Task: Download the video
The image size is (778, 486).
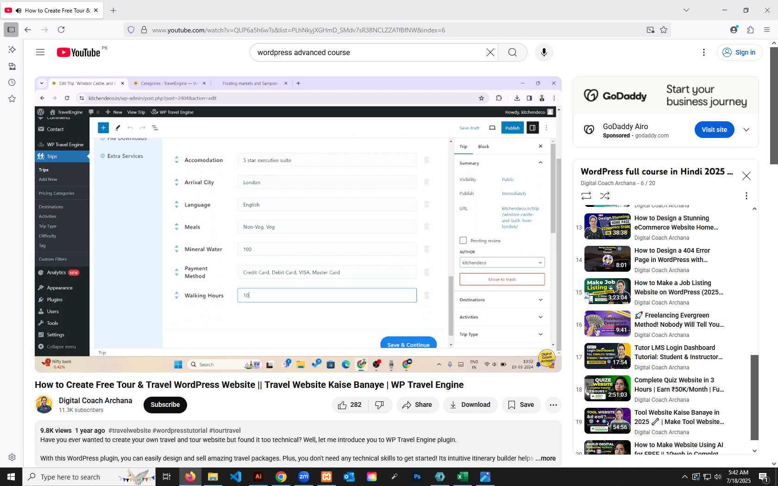Action: click(x=470, y=405)
